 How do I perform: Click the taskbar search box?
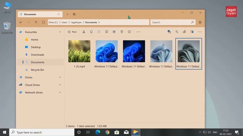tap(42, 132)
